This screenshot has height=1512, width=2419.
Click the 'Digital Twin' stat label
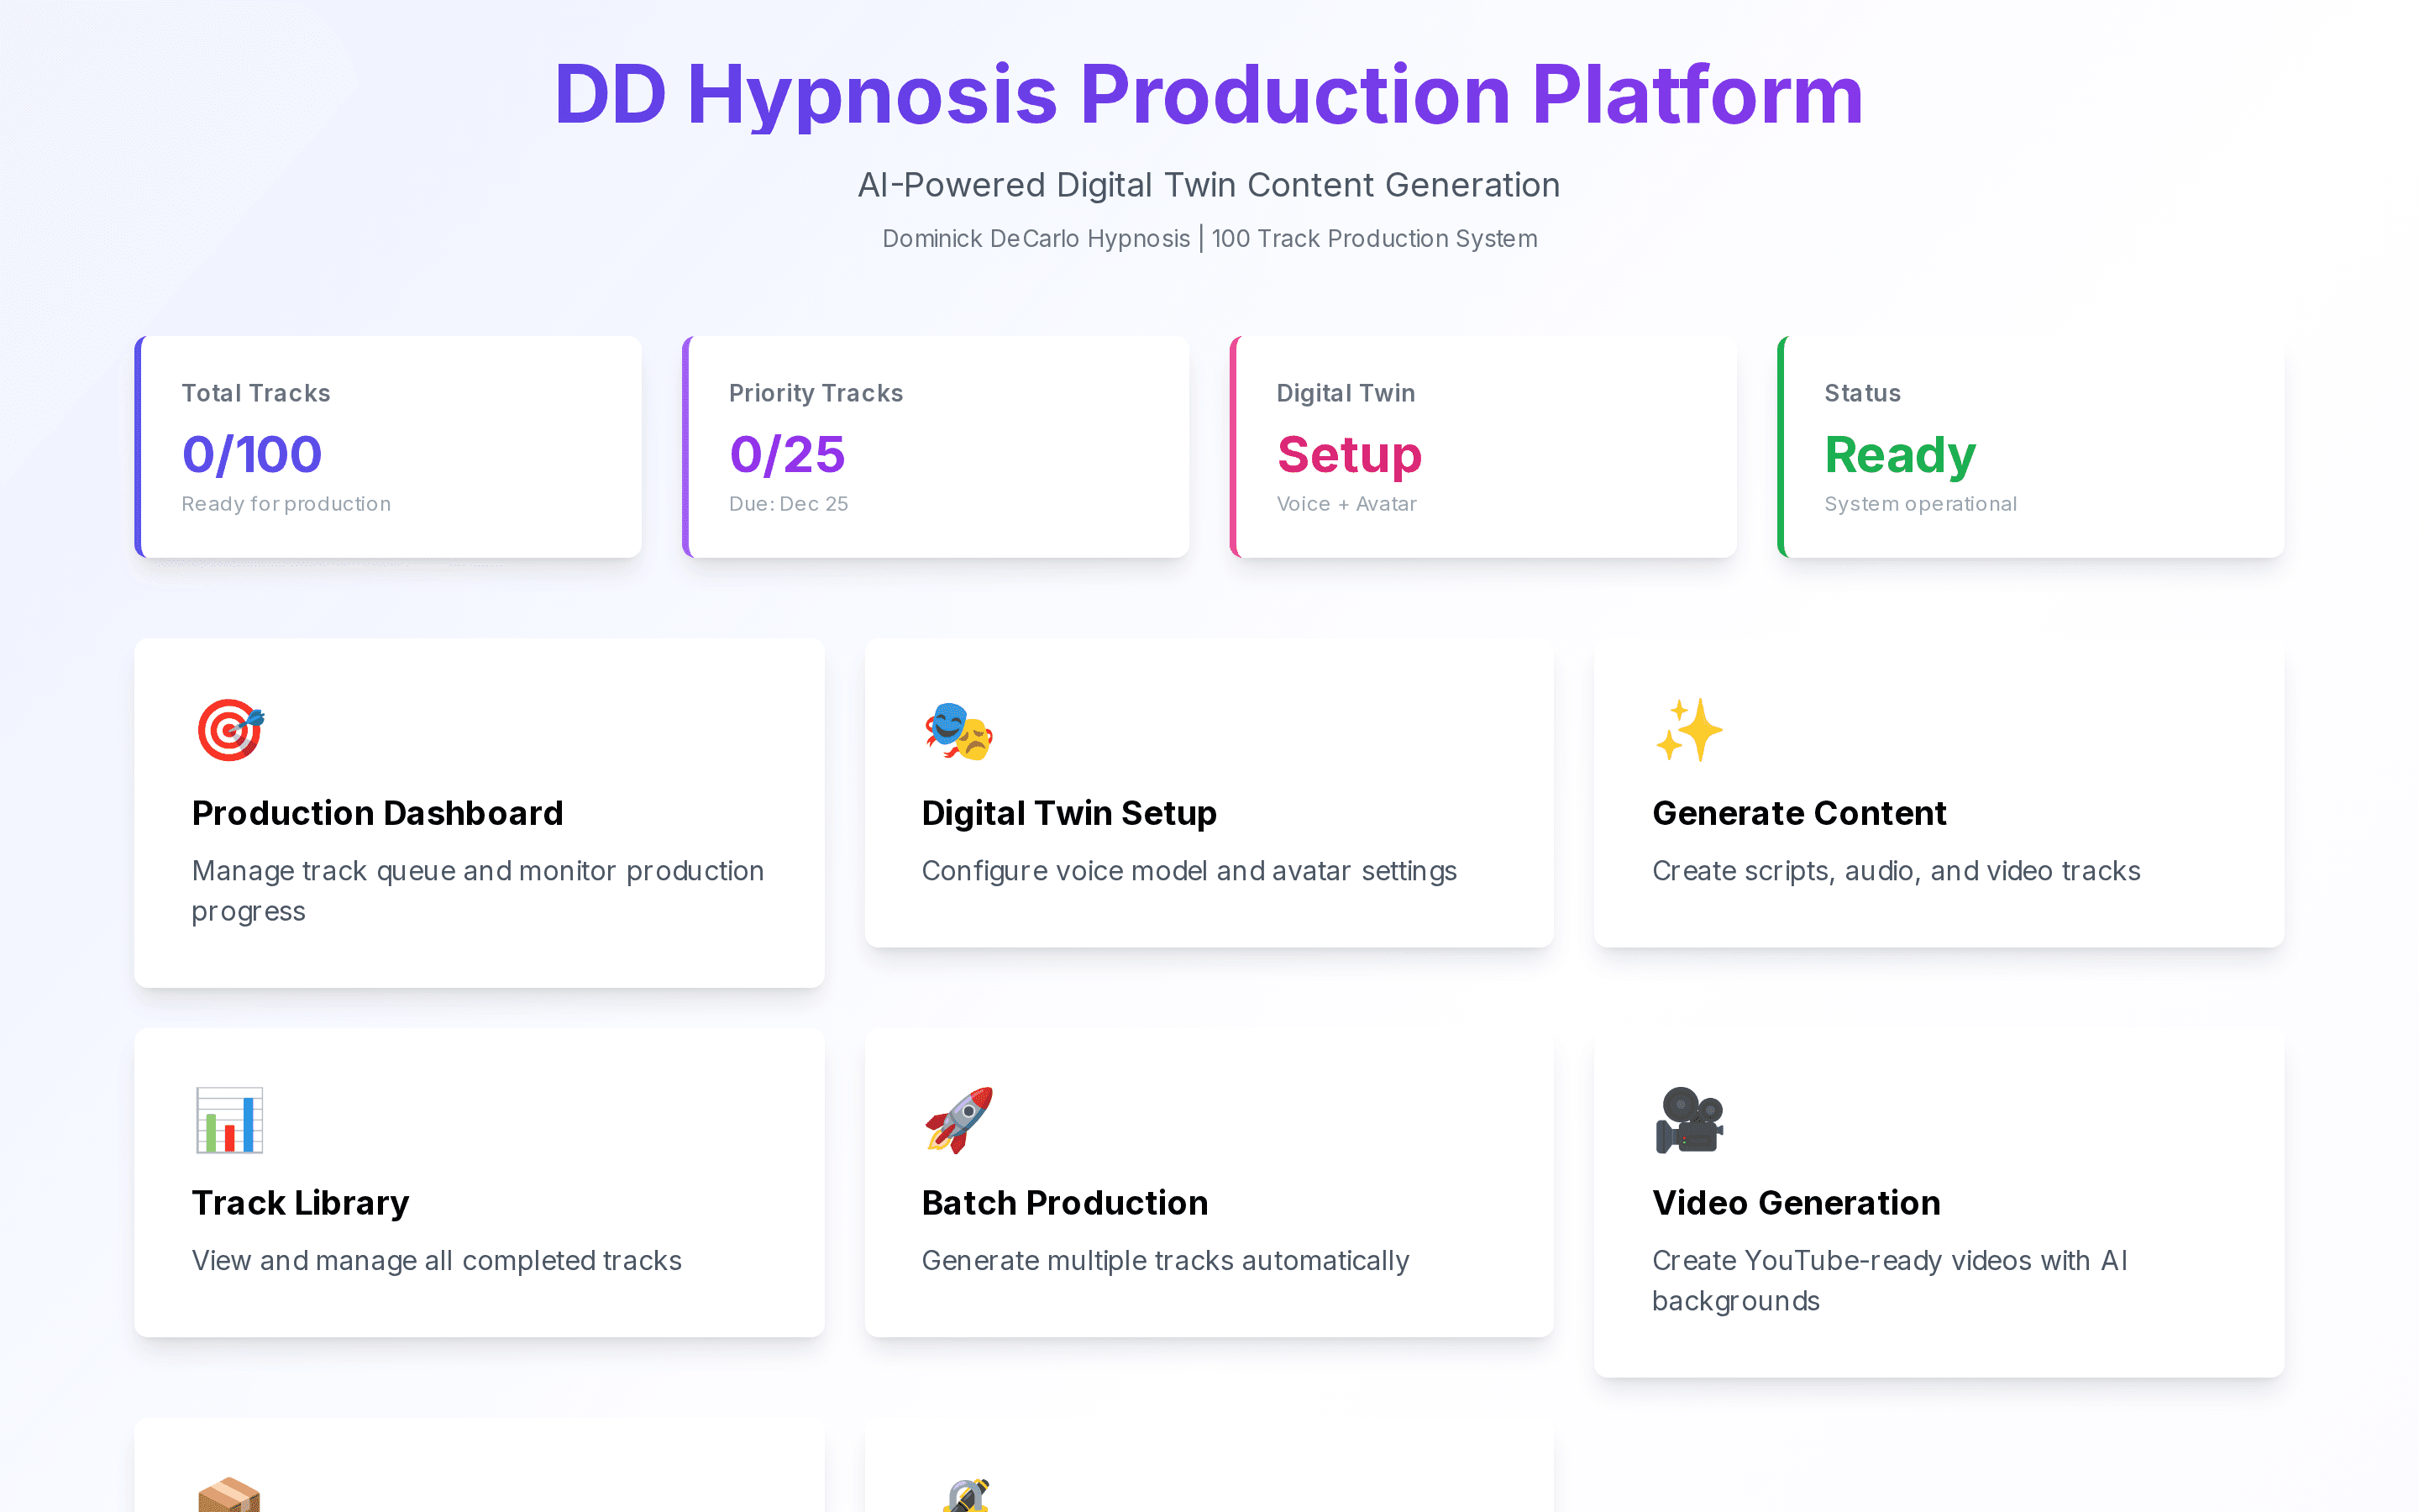pyautogui.click(x=1346, y=393)
